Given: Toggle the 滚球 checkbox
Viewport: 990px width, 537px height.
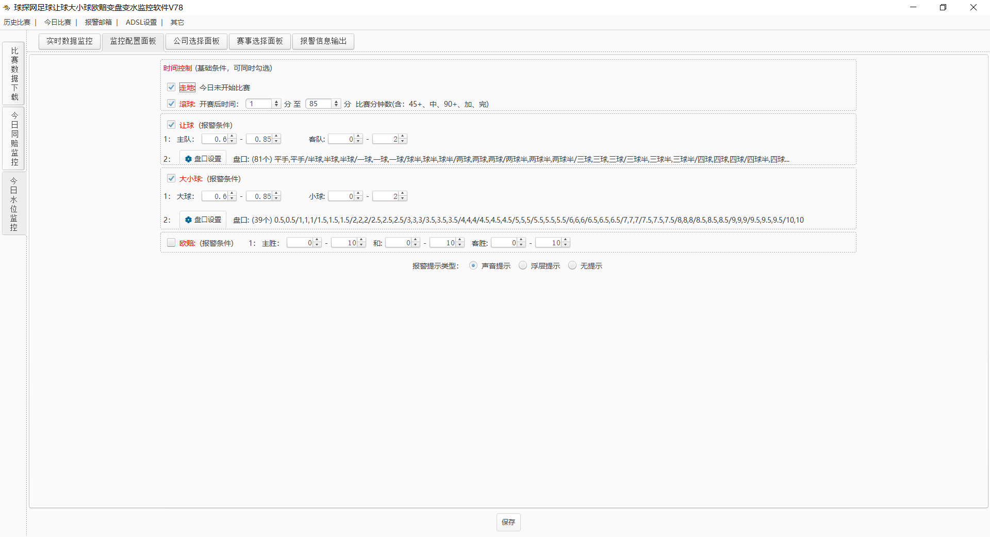Looking at the screenshot, I should pyautogui.click(x=171, y=104).
